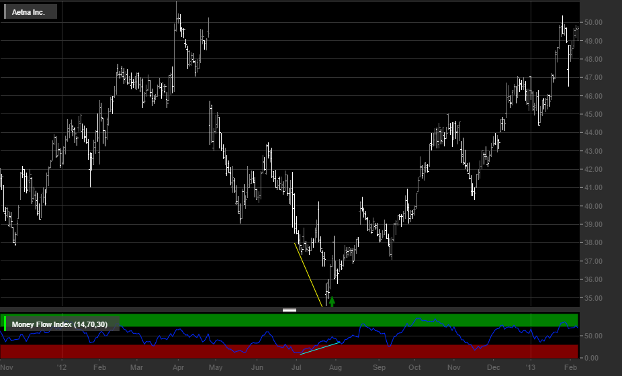This screenshot has width=622, height=376.
Task: Click the 49.00 price axis label
Action: coord(593,41)
